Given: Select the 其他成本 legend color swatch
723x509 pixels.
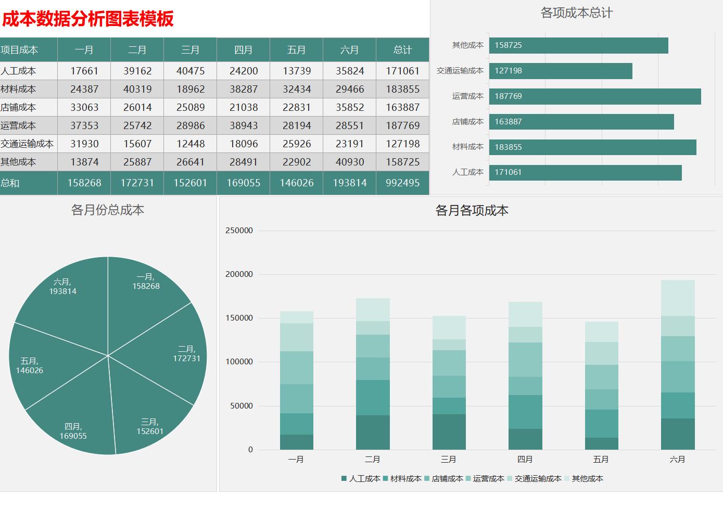Looking at the screenshot, I should point(568,478).
